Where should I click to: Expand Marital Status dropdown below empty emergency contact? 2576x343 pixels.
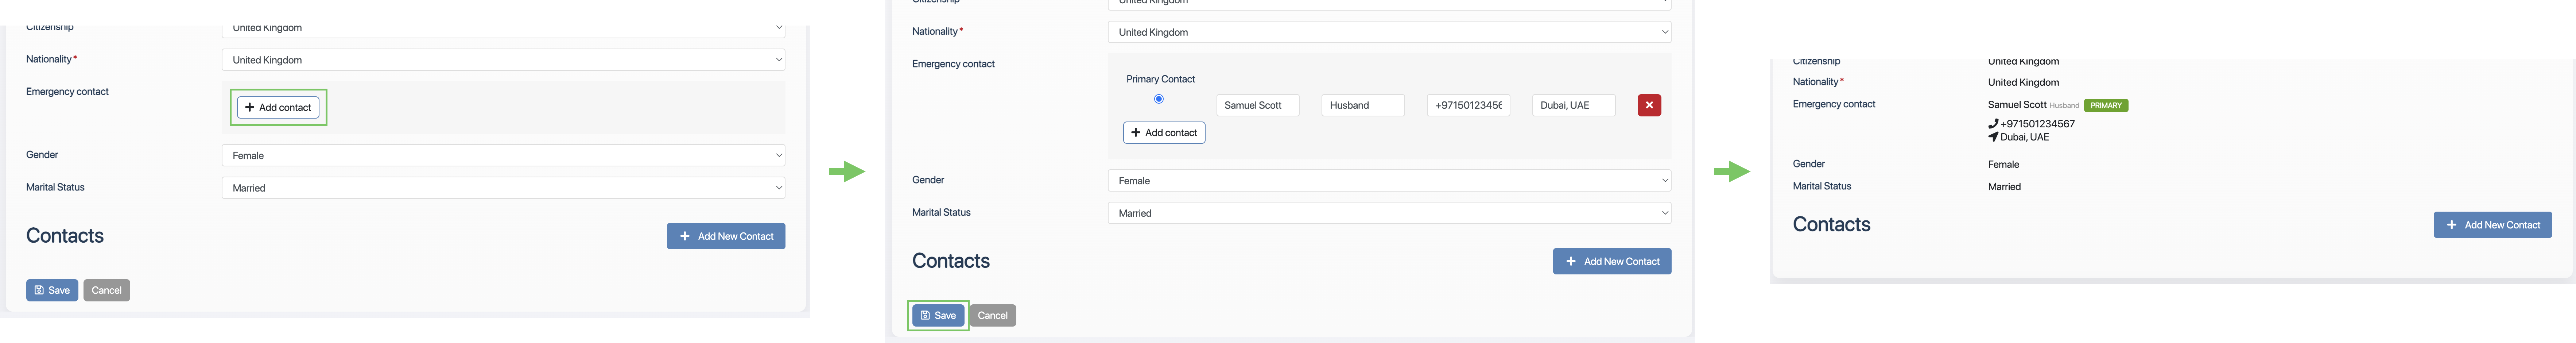click(503, 188)
